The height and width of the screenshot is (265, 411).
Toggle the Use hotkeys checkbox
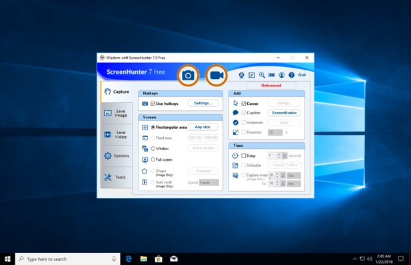click(x=153, y=104)
